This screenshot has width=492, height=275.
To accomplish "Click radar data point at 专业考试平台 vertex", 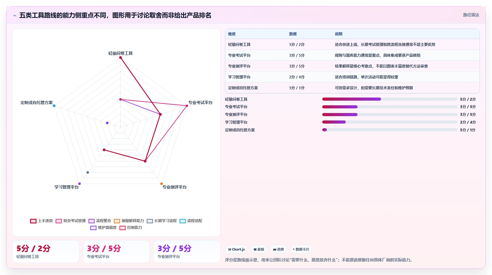I will (187, 106).
